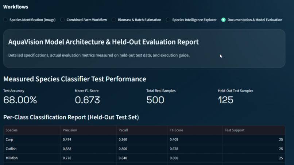Click the Total Real Samples label
This screenshot has height=165, width=294.
(x=161, y=91)
